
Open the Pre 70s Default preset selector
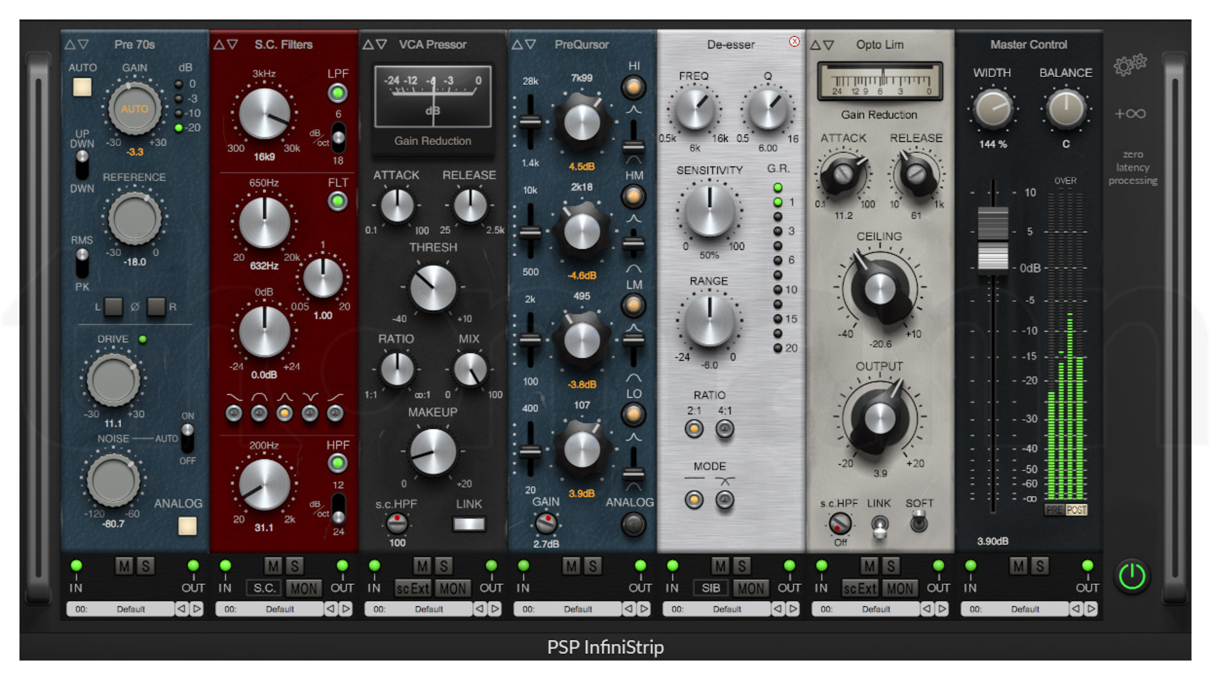[121, 609]
